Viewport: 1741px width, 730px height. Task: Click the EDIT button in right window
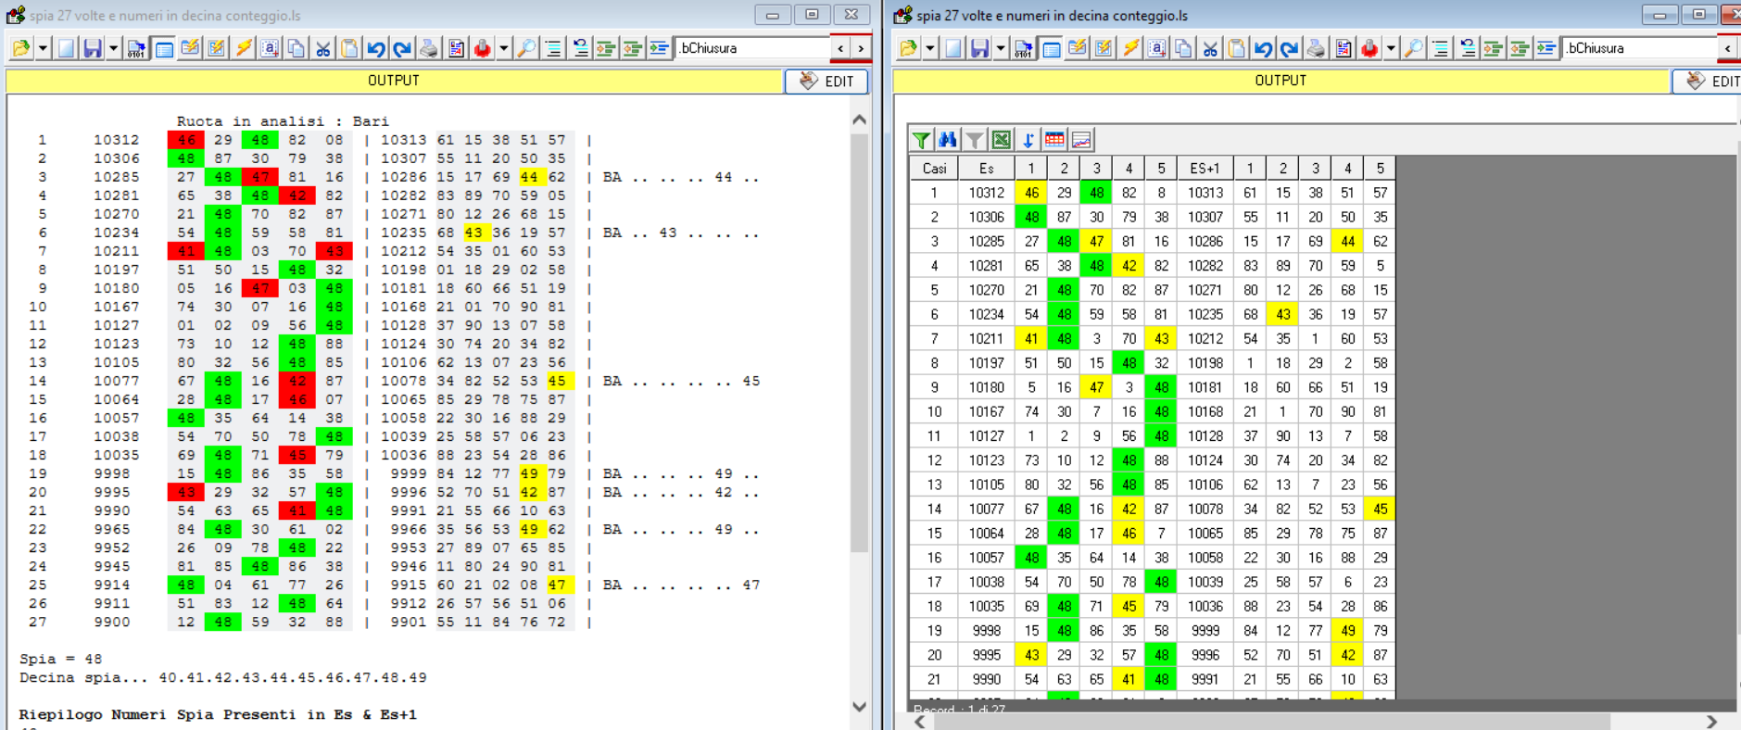click(x=1707, y=82)
